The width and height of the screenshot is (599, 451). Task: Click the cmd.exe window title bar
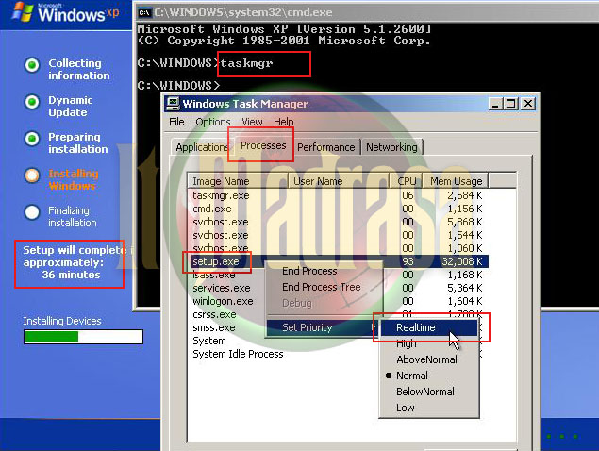point(367,12)
